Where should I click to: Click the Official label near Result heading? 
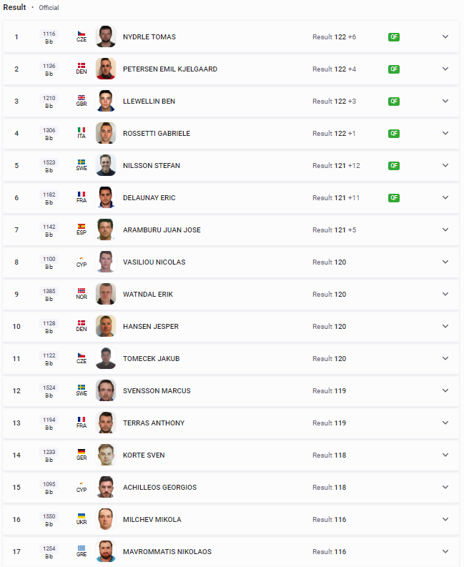(x=49, y=8)
